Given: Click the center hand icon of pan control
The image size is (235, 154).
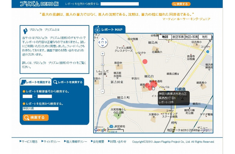Looking at the screenshot, I should tap(102, 42).
